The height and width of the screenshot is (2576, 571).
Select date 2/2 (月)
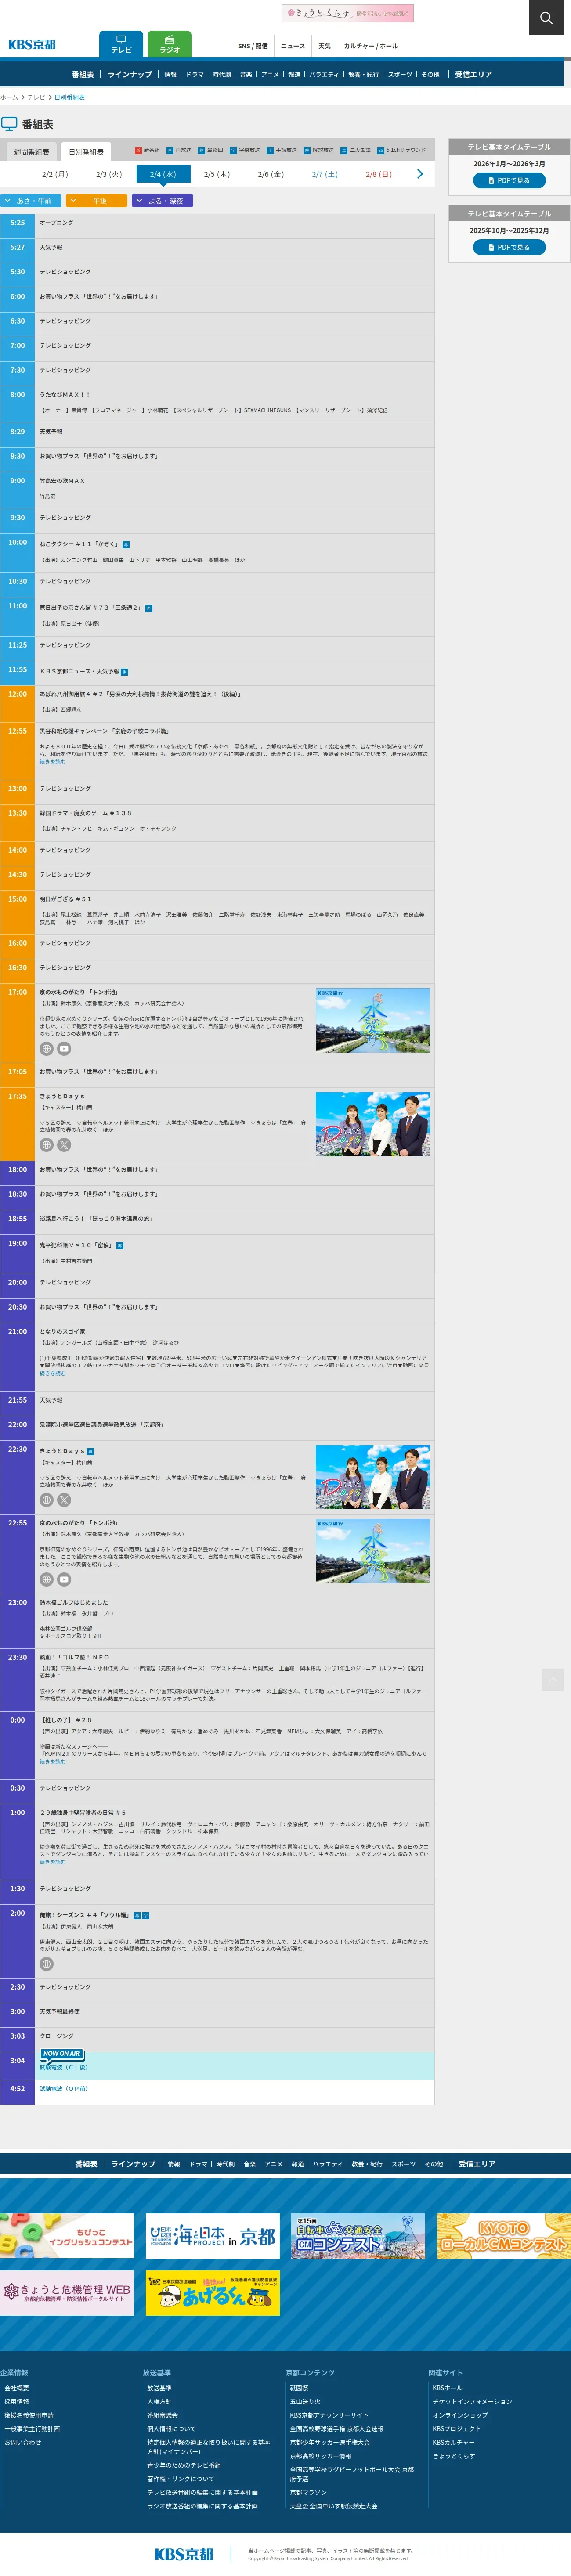(x=55, y=174)
